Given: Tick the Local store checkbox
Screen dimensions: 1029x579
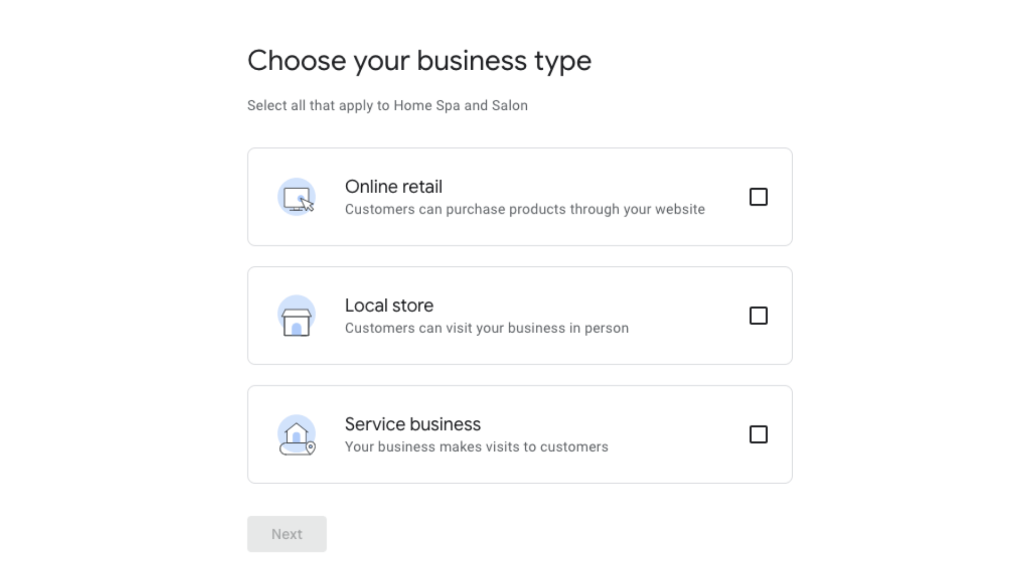Looking at the screenshot, I should pos(758,316).
